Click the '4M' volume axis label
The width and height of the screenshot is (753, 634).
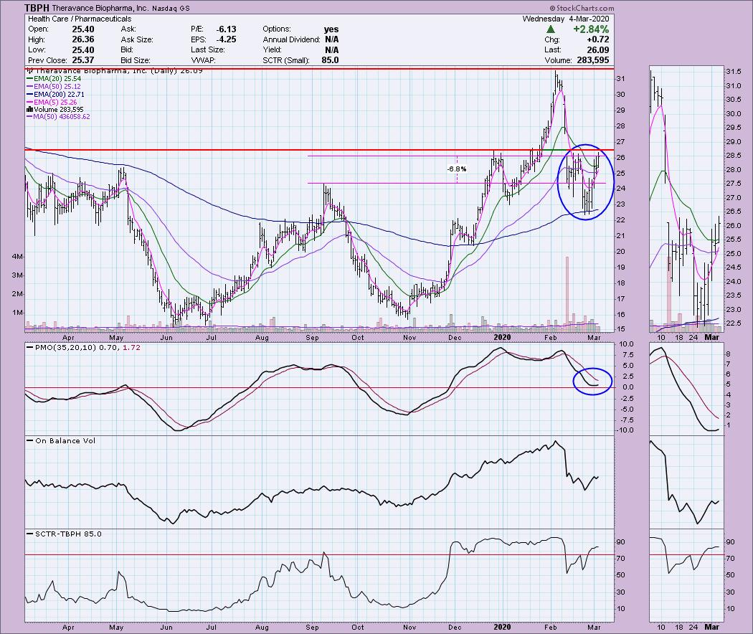click(x=17, y=257)
